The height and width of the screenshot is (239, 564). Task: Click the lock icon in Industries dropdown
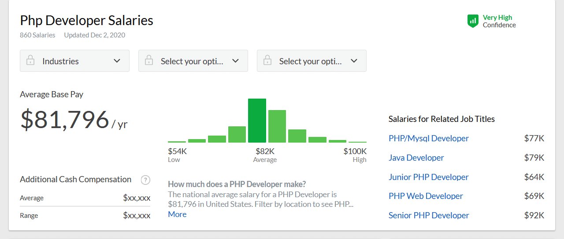click(30, 61)
